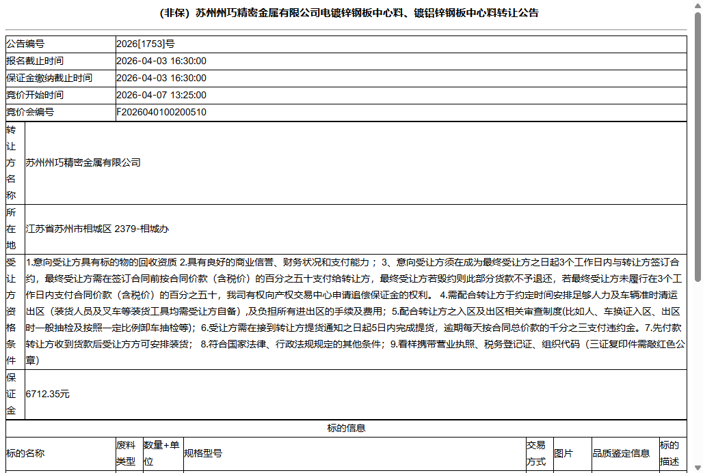Click registration deadline value 2026-04-03 16:30:00
The image size is (703, 473).
pos(161,61)
